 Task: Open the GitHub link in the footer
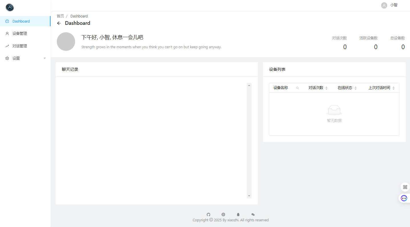(208, 214)
